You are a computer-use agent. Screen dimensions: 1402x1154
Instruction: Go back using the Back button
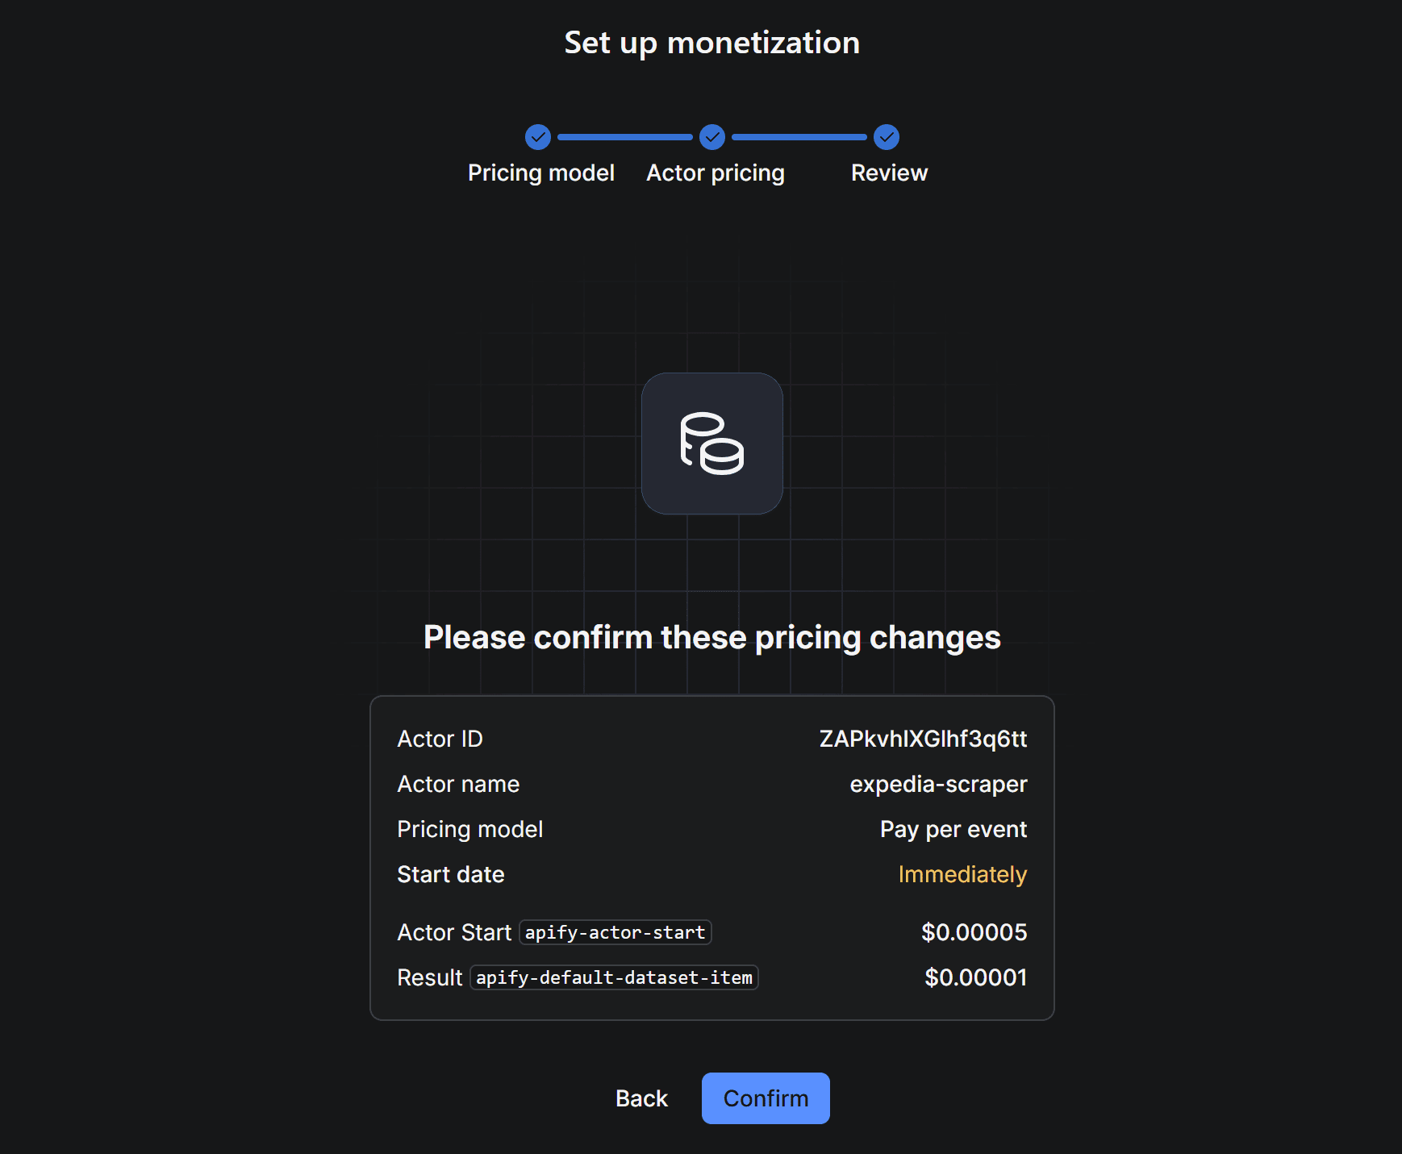pyautogui.click(x=641, y=1098)
